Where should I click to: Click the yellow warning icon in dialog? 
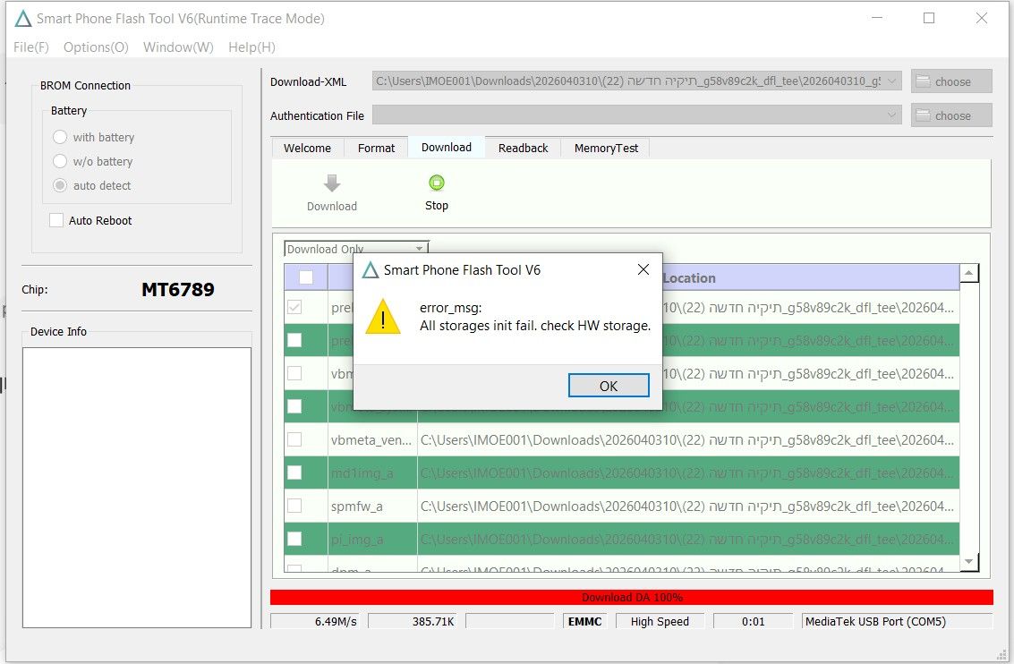383,317
